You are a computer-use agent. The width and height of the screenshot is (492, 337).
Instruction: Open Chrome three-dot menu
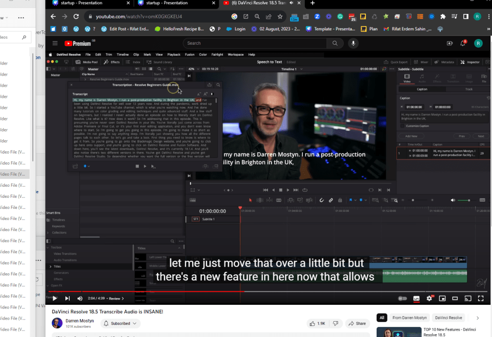pyautogui.click(x=489, y=16)
